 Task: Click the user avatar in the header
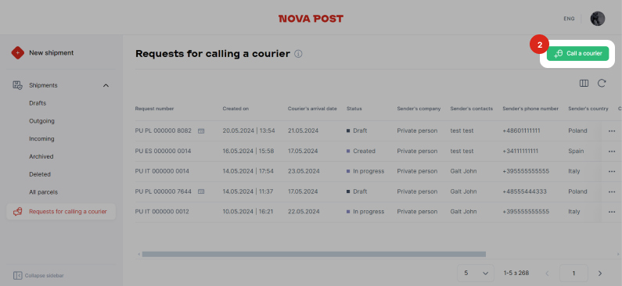click(x=598, y=19)
